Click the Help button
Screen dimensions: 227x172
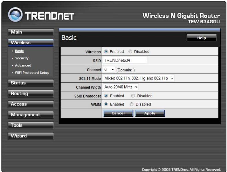tap(202, 38)
